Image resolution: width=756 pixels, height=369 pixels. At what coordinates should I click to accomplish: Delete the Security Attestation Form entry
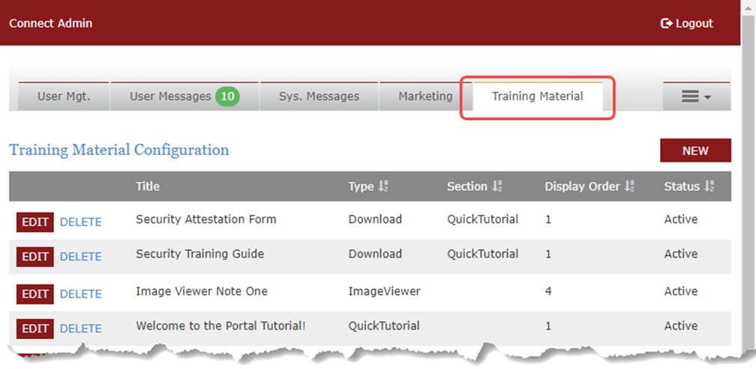pos(80,222)
